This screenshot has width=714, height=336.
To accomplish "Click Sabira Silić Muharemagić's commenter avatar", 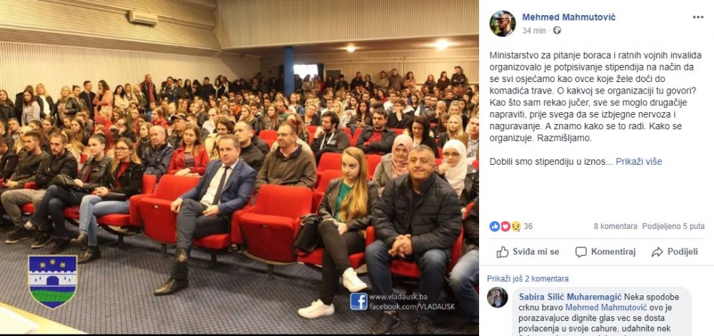I will (497, 297).
